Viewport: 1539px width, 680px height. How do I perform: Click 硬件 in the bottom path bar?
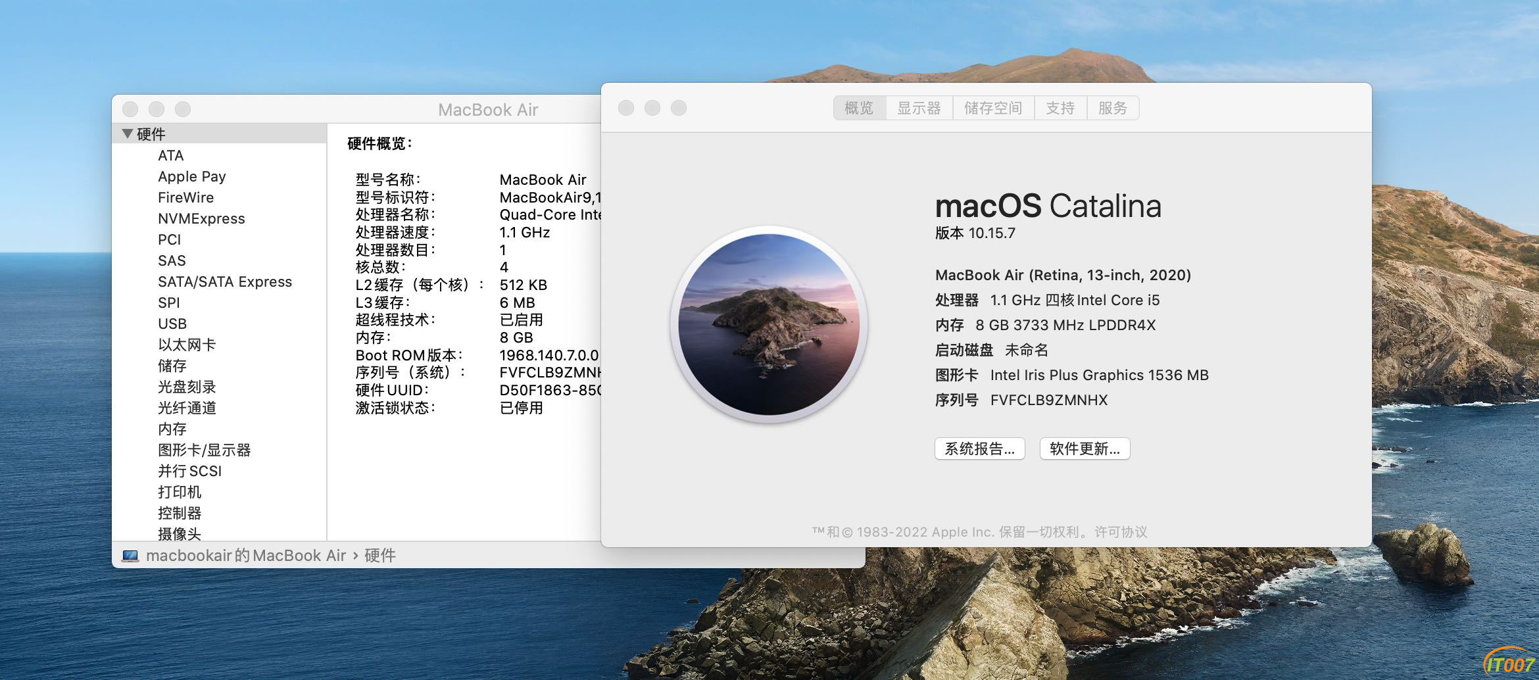[x=380, y=556]
